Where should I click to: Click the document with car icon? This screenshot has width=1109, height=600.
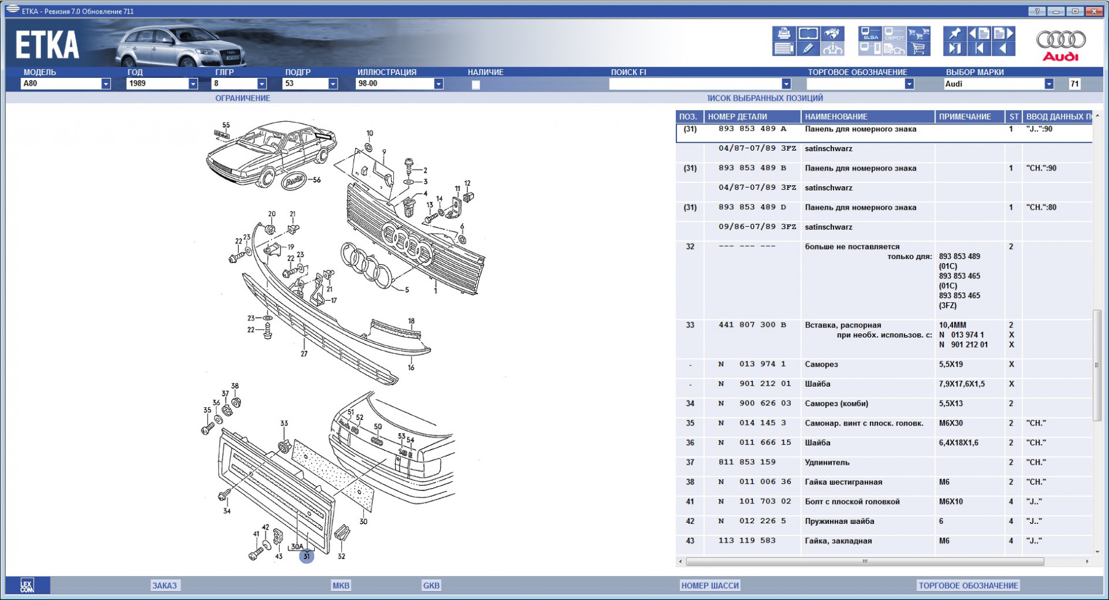pyautogui.click(x=894, y=49)
